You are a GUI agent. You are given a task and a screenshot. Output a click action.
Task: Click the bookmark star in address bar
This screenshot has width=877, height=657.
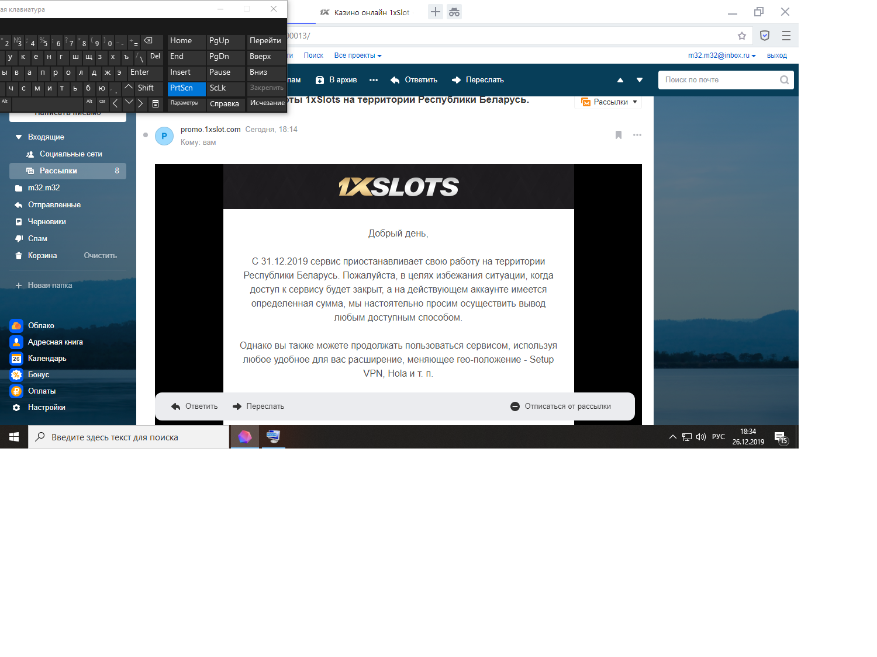tap(742, 36)
